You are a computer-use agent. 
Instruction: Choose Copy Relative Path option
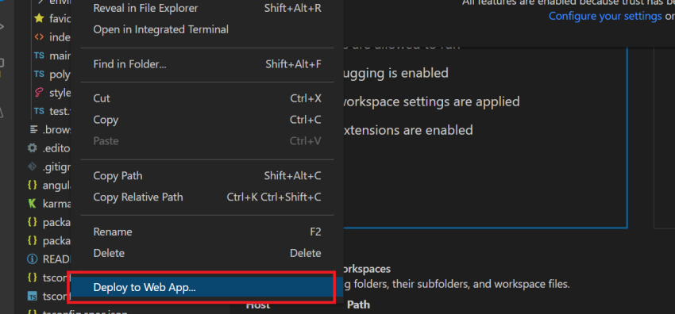(207, 197)
